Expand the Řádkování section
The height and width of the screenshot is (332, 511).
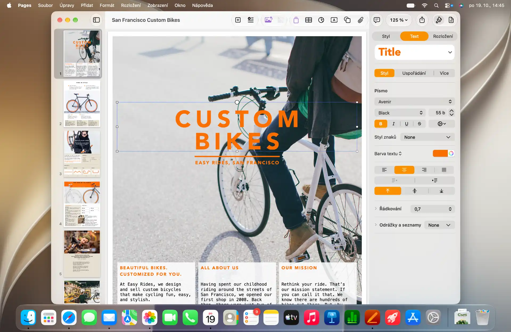pyautogui.click(x=376, y=209)
